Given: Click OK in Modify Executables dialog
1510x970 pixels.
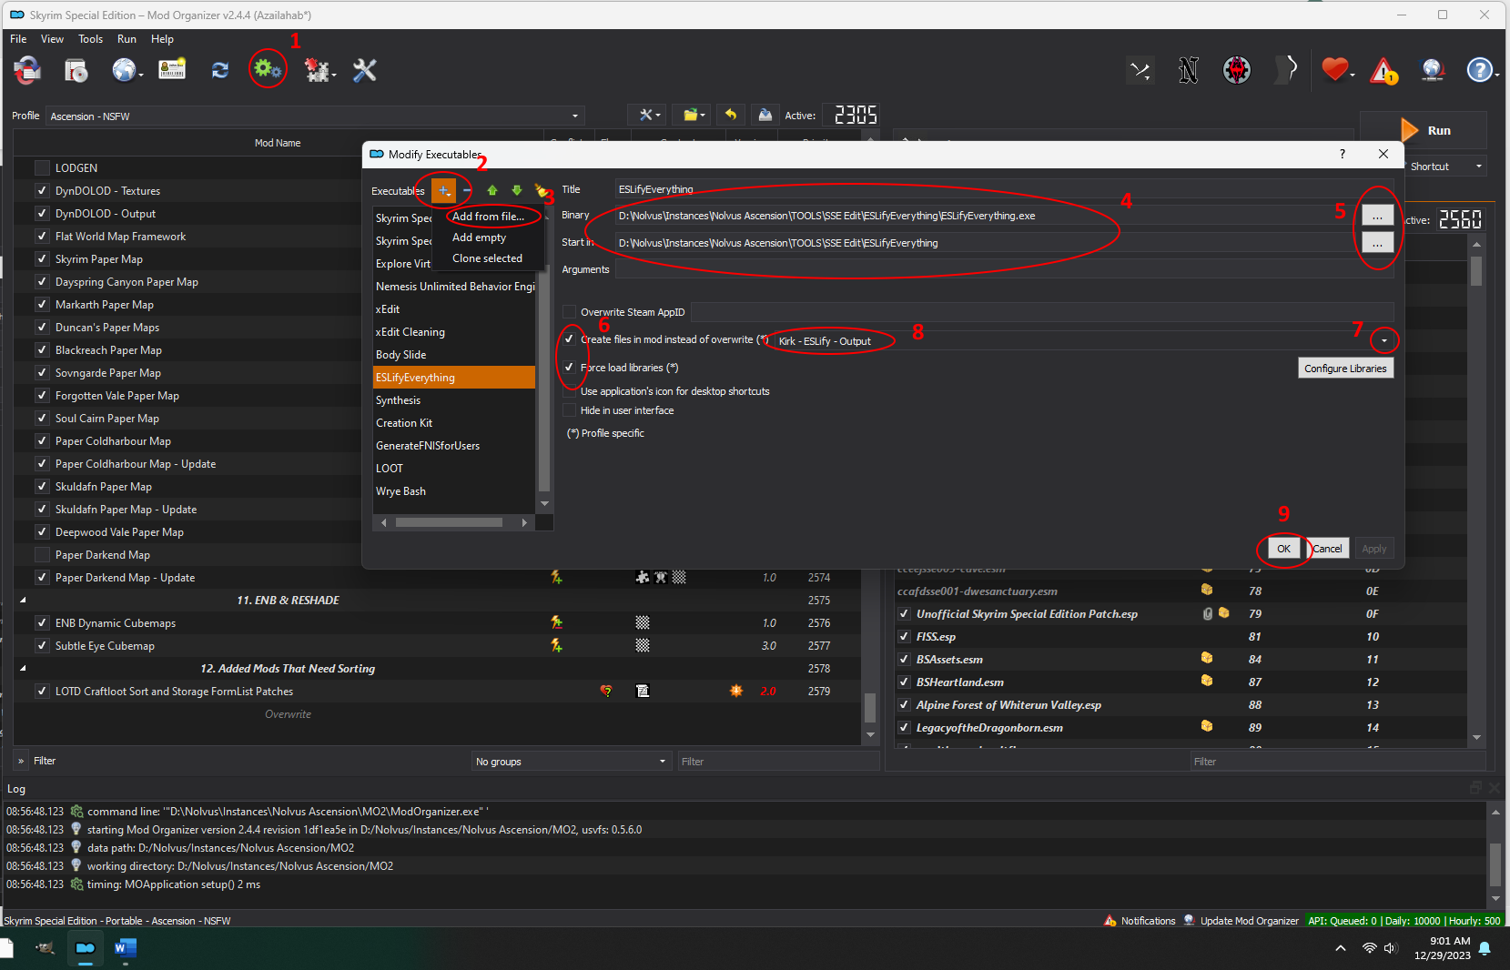Looking at the screenshot, I should coord(1283,549).
